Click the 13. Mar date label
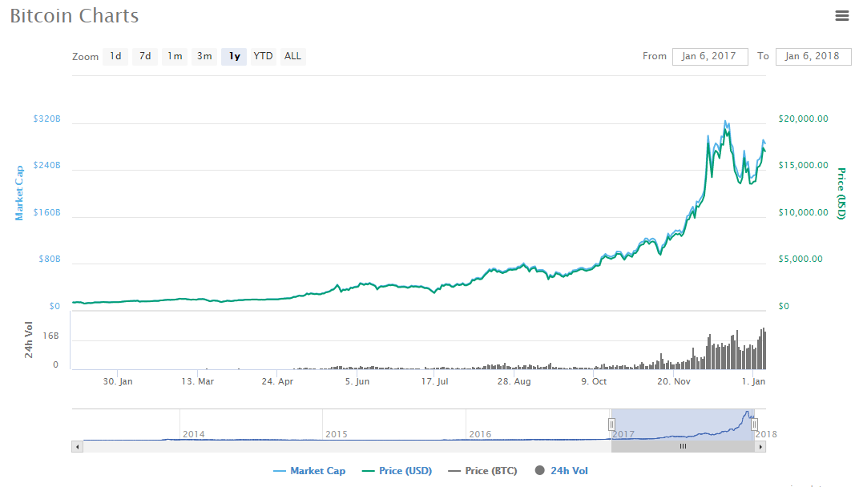Screen dimensions: 855x487 pos(197,381)
